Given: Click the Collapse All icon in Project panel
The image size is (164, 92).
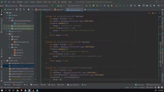Looking at the screenshot, I should point(24,9).
